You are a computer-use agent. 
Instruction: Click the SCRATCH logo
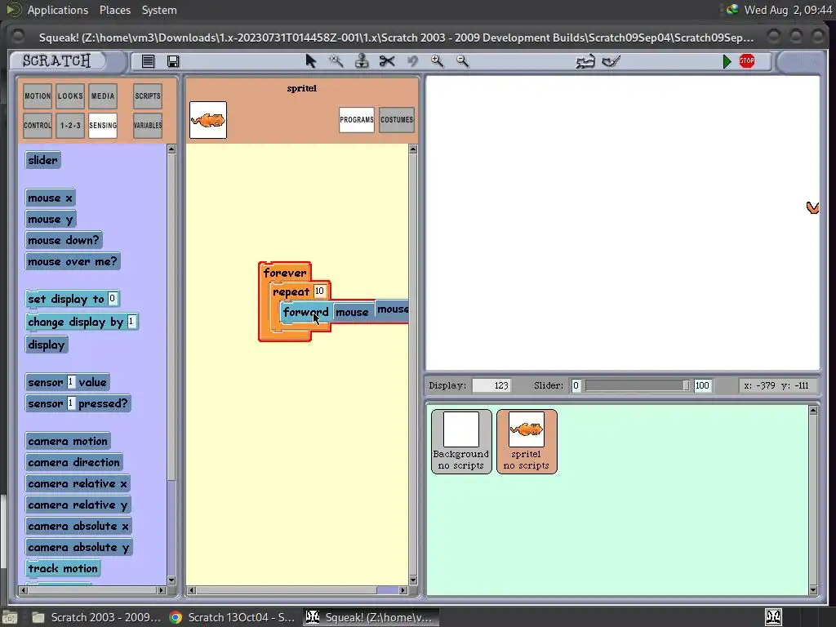(x=56, y=60)
